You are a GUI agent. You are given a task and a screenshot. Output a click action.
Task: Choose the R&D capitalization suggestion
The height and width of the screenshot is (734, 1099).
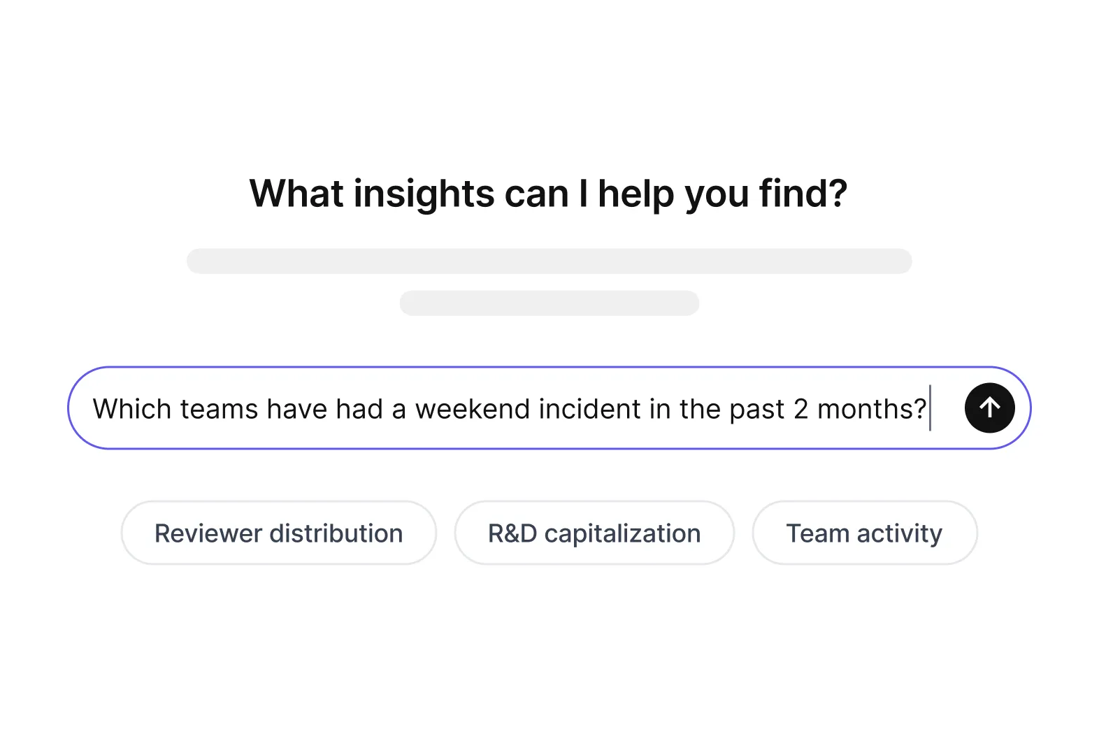(x=594, y=533)
